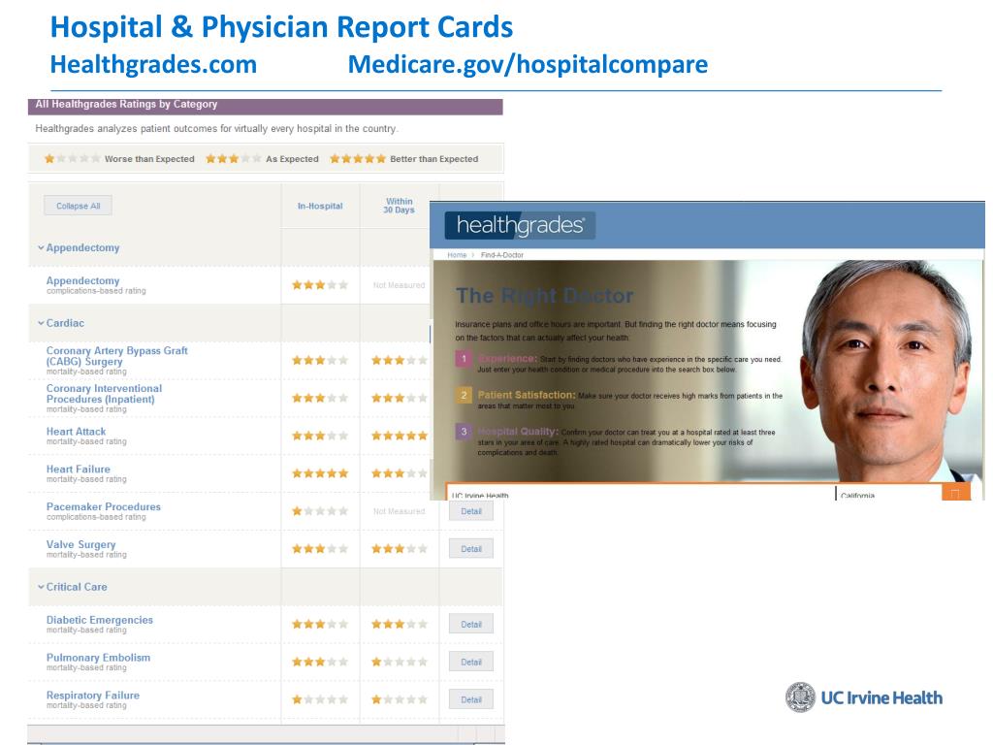The width and height of the screenshot is (993, 745).
Task: Click the Medicare.gov/hospitalcompare heading text
Action: [x=528, y=65]
